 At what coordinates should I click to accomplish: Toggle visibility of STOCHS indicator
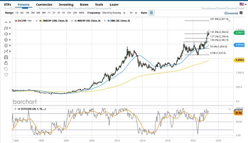point(19,109)
